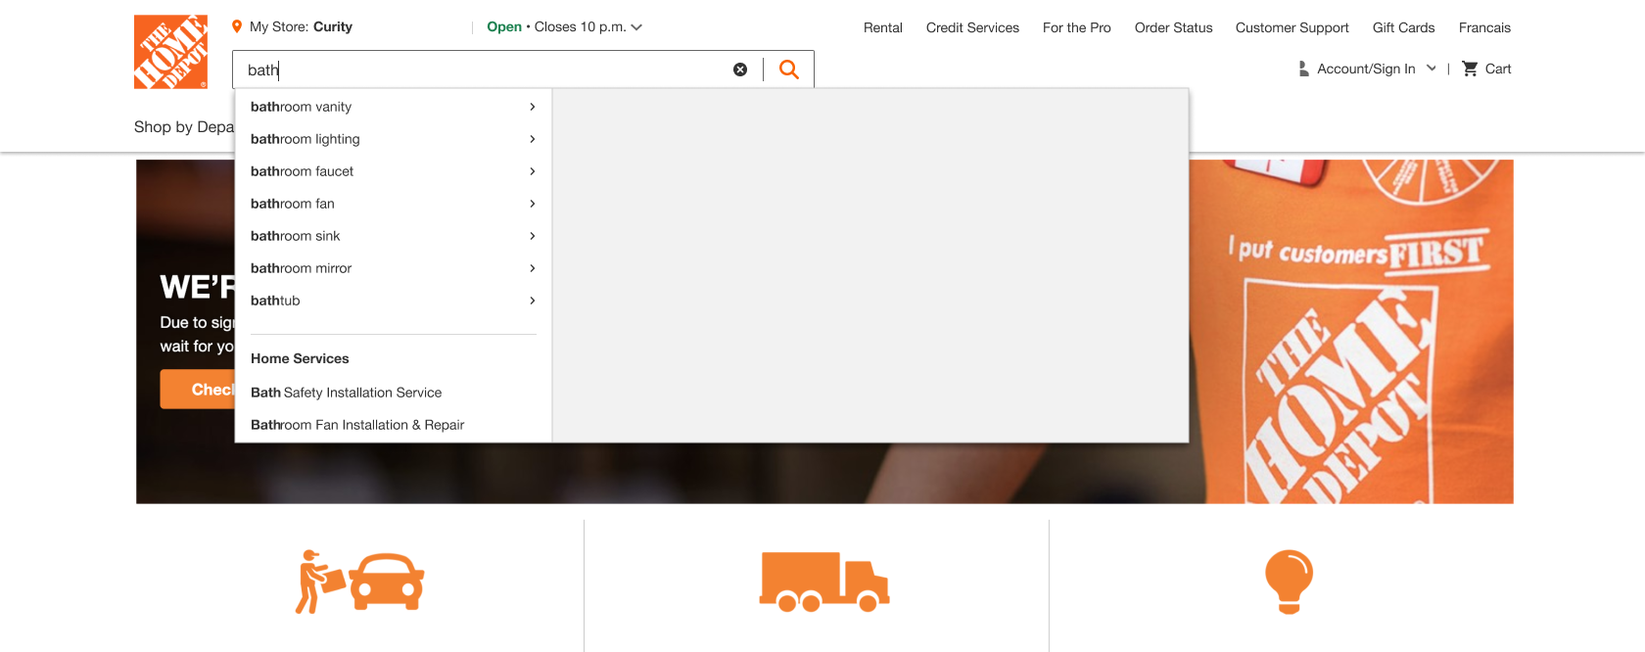Click the orange banner button starting 'Chec'

click(x=198, y=390)
